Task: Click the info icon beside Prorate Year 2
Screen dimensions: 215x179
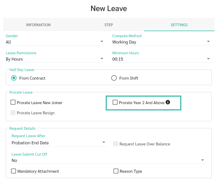Action: [x=168, y=102]
